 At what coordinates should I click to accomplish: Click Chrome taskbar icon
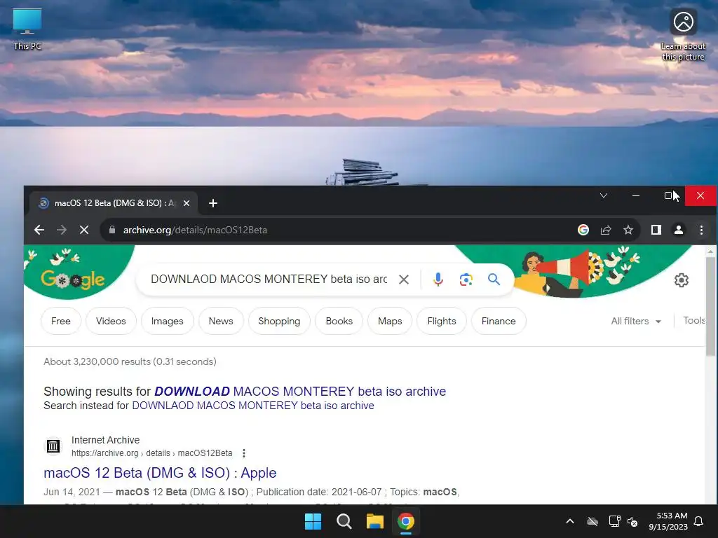pos(406,521)
